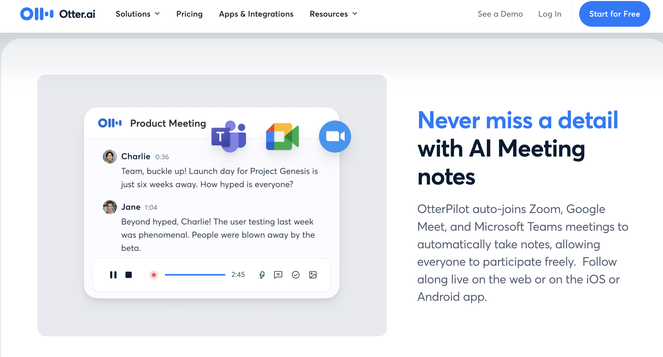Click the 'Never miss a detail' headline
The height and width of the screenshot is (357, 663).
coord(518,120)
